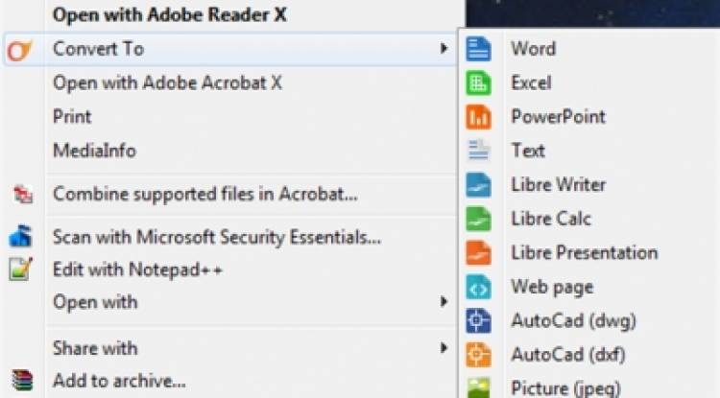Expand the Convert To submenu arrow
720x398 pixels.
click(444, 49)
